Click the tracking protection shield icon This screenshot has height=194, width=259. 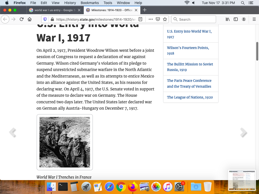(45, 19)
